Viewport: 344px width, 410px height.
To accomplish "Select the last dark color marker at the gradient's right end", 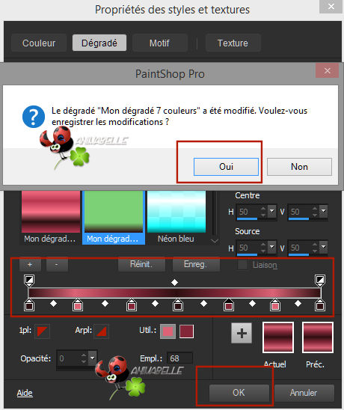I will 320,305.
